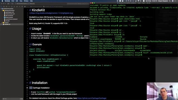Open the Shell menu
This screenshot has height=100, width=178.
pyautogui.click(x=13, y=1)
